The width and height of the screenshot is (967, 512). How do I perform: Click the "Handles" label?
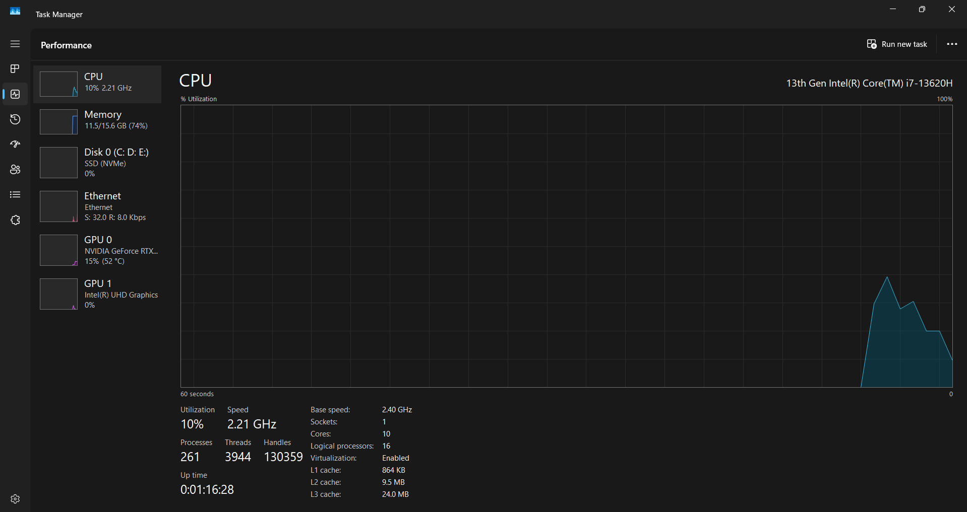277,443
